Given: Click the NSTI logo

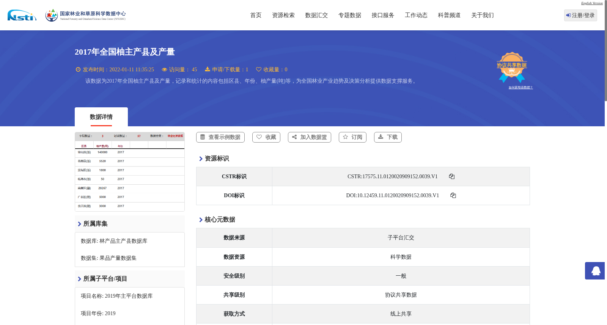Looking at the screenshot, I should [x=22, y=15].
